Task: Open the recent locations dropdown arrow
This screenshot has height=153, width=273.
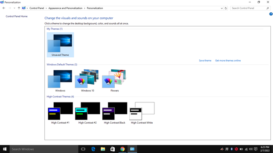Action: [x=15, y=8]
